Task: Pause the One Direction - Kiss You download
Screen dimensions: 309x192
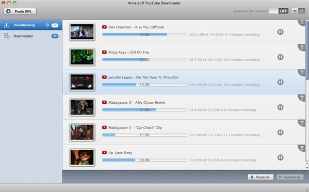Action: coord(281,32)
